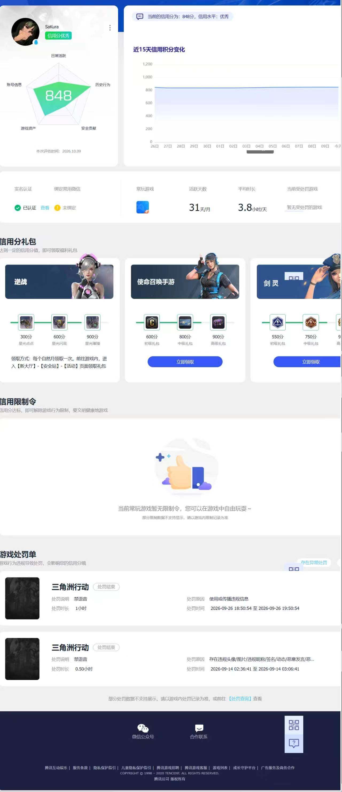
Task: Open the 腾讯游戏客服 footer link
Action: click(196, 767)
